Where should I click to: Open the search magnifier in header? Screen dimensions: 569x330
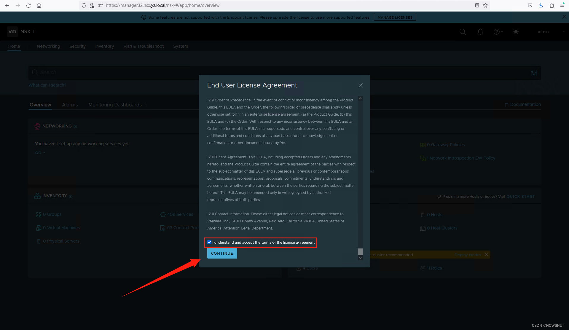tap(463, 32)
